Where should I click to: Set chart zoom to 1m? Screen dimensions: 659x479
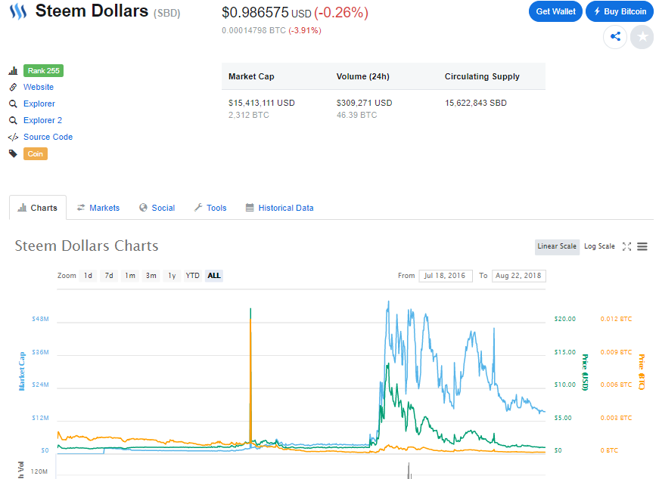(x=130, y=276)
